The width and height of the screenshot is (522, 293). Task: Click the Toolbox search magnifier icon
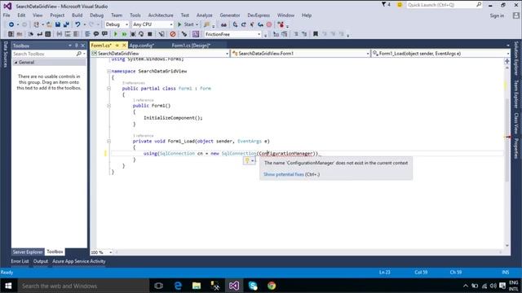point(79,54)
